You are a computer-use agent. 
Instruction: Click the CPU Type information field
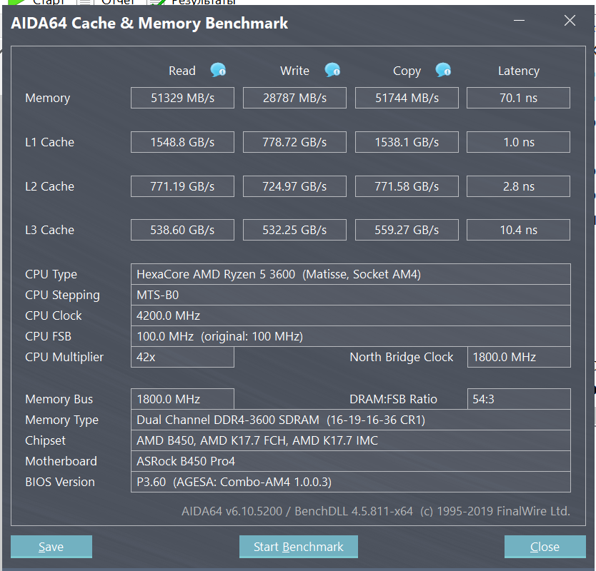point(350,274)
